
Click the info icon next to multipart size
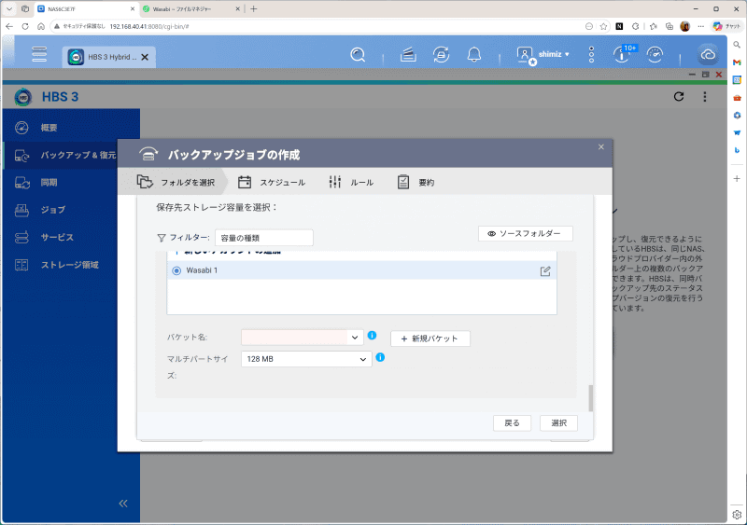point(380,357)
